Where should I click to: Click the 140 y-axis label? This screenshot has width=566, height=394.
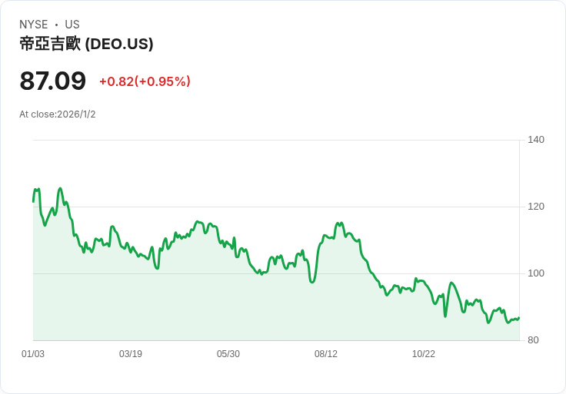pyautogui.click(x=536, y=140)
